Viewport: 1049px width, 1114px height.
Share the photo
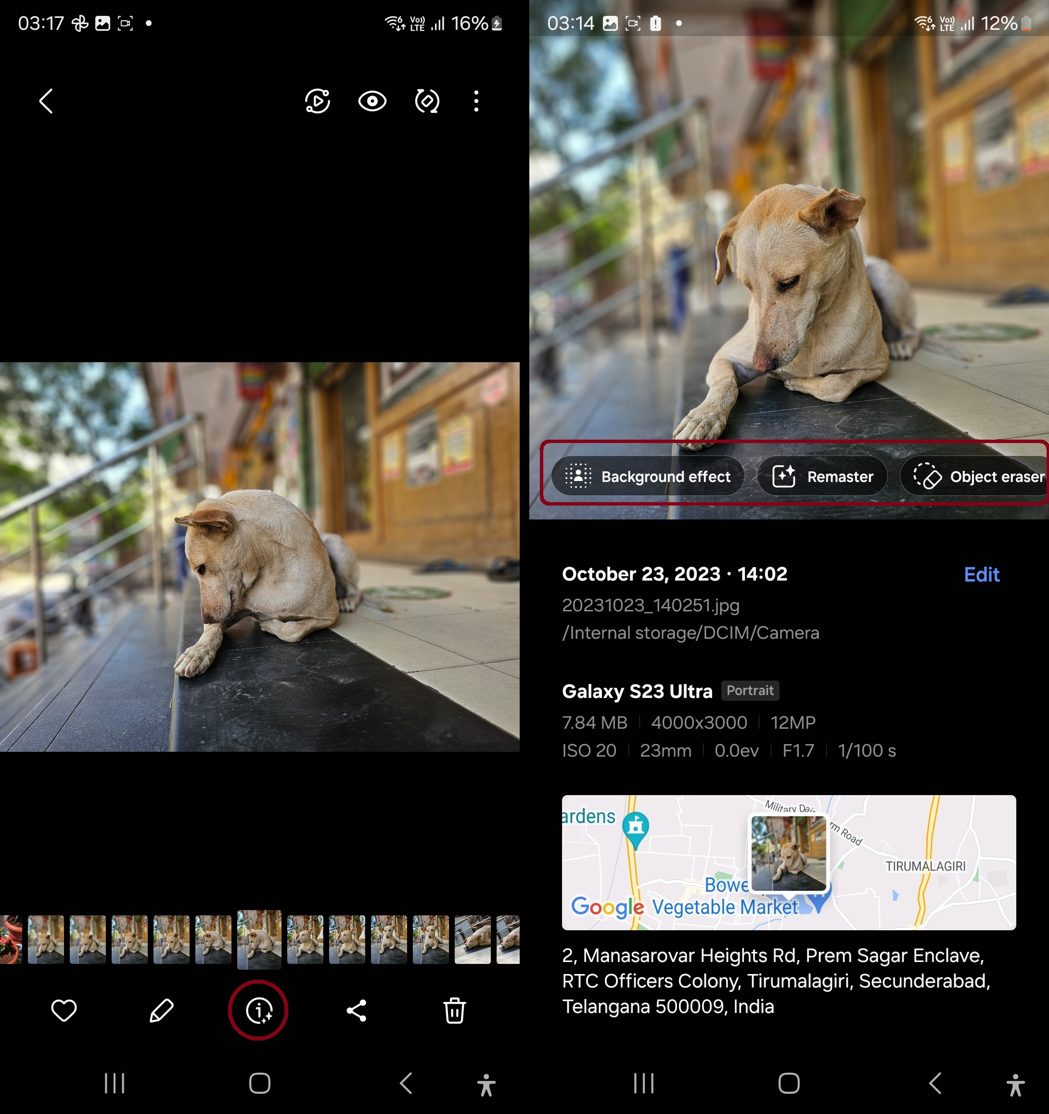click(357, 1010)
